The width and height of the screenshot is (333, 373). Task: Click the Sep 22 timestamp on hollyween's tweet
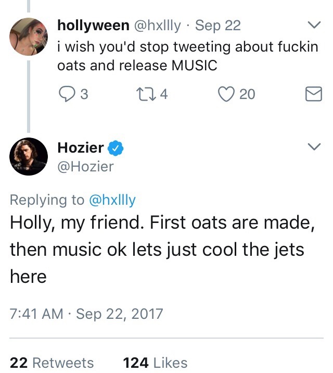(218, 25)
